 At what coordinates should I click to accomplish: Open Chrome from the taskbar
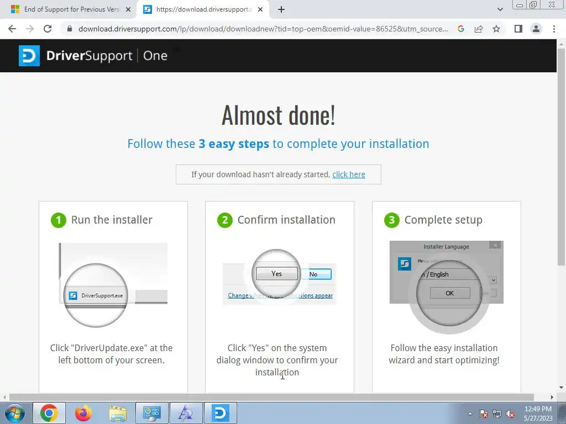coord(49,413)
